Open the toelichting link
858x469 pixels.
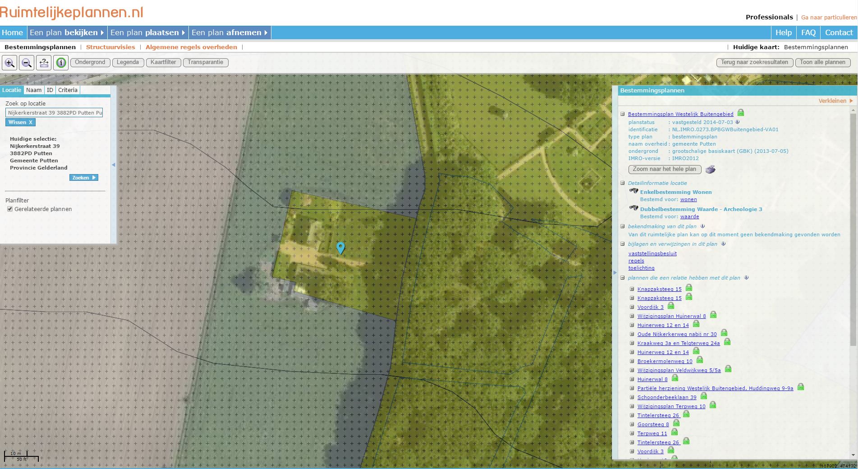point(641,268)
